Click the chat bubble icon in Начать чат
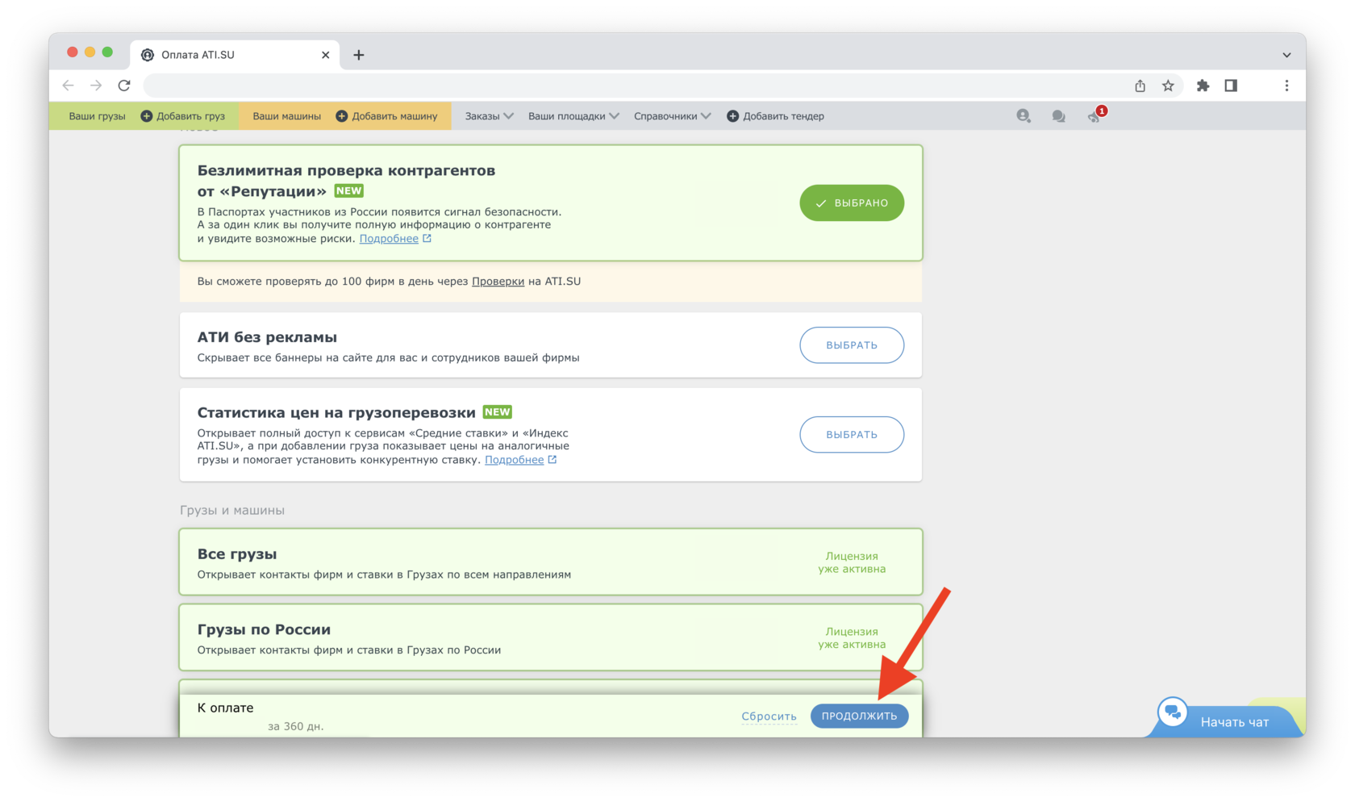This screenshot has height=802, width=1355. (1173, 712)
